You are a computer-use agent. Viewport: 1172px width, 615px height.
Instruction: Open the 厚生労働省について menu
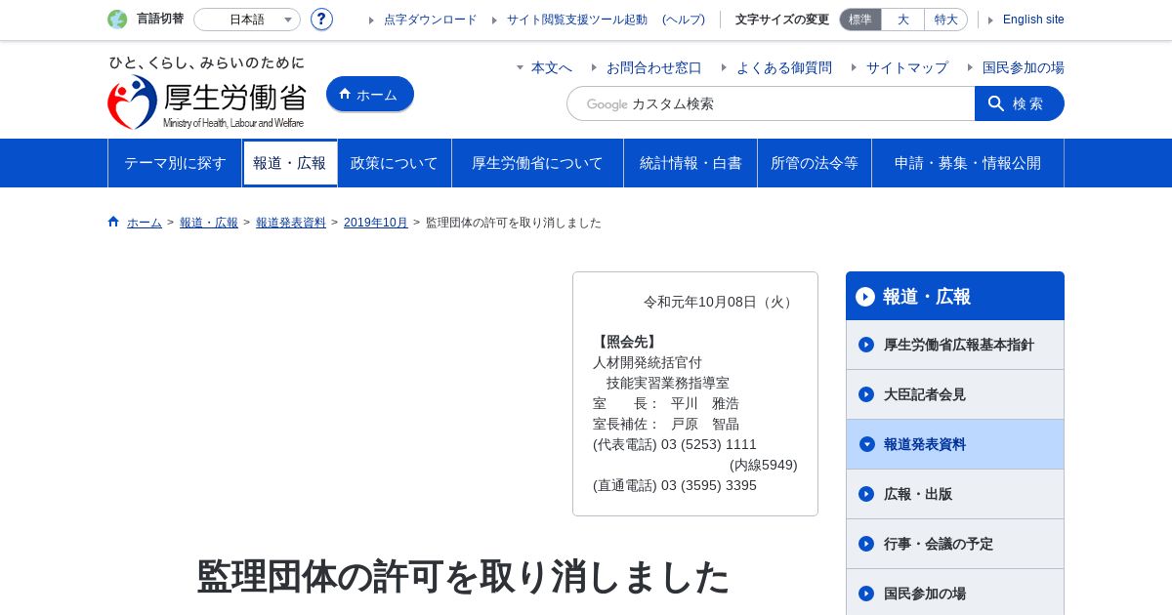[x=537, y=163]
